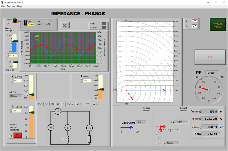
Task: Click the R value field showing 448
Action: coord(87,80)
